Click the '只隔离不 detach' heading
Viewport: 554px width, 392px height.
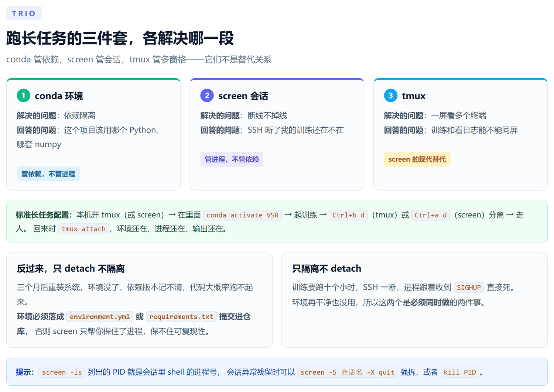(x=326, y=268)
